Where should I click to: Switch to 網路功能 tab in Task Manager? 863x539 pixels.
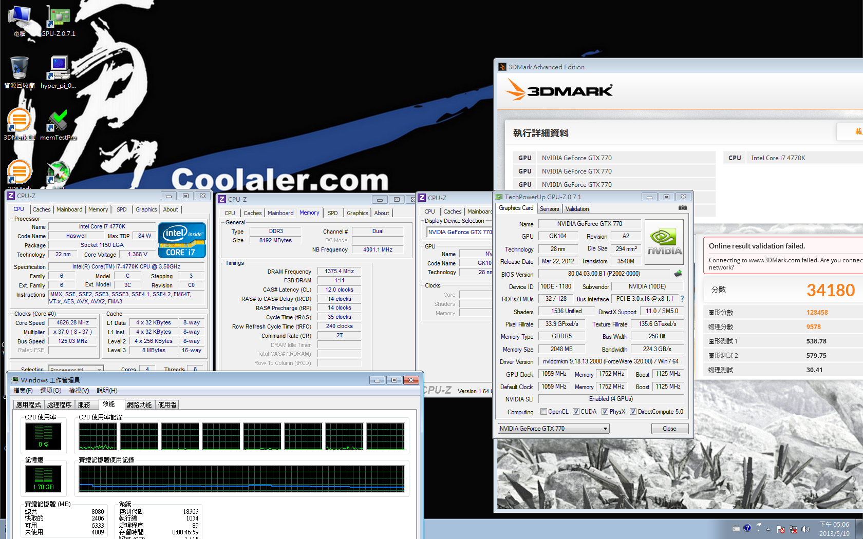point(139,405)
